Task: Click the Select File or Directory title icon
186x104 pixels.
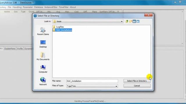Action: pyautogui.click(x=35, y=16)
